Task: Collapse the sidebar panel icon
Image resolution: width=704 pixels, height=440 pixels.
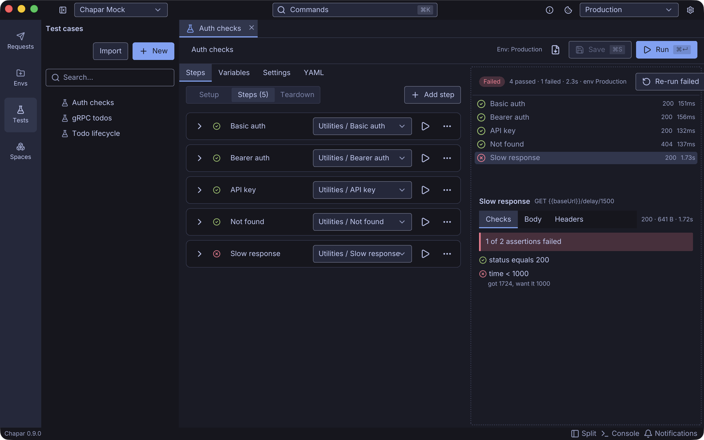Action: [63, 10]
